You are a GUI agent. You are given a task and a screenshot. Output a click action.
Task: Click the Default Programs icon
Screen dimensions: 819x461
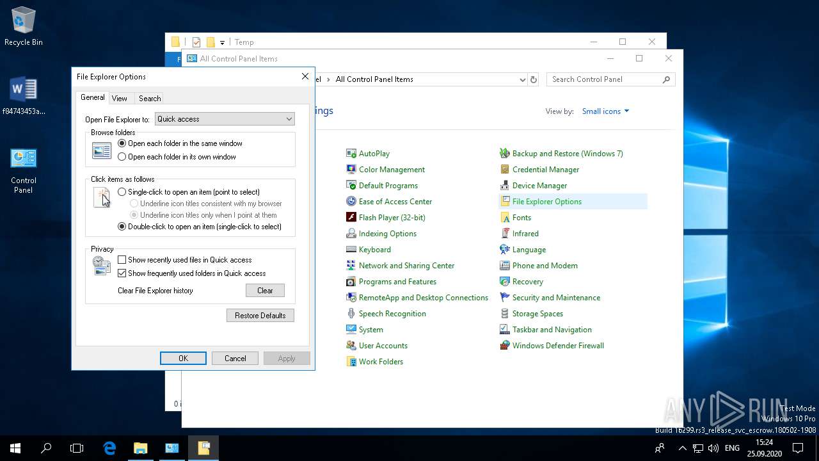[x=351, y=186]
